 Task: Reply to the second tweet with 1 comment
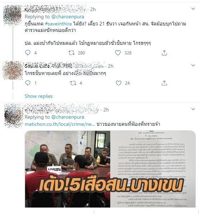pos(28,83)
